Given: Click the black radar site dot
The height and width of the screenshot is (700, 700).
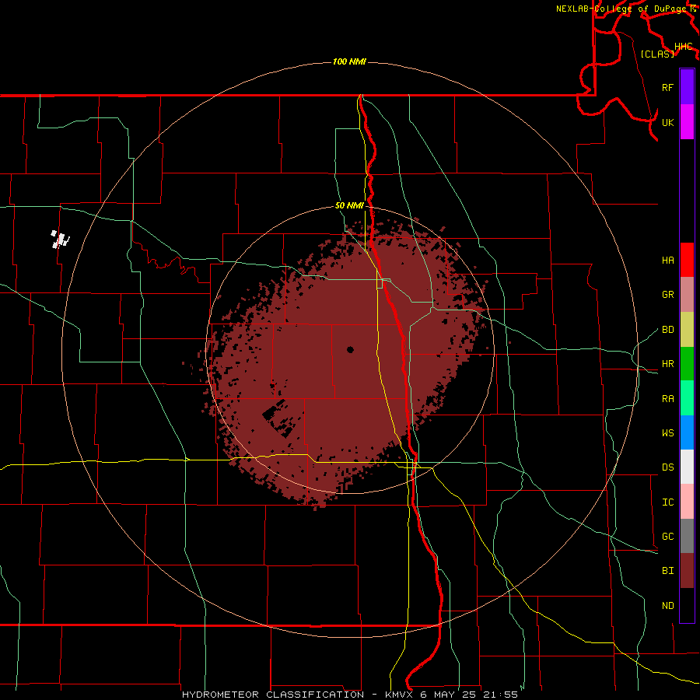Looking at the screenshot, I should tap(350, 349).
